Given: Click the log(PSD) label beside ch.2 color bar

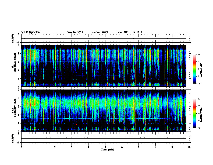Looking at the screenshot, I should coord(201,115).
